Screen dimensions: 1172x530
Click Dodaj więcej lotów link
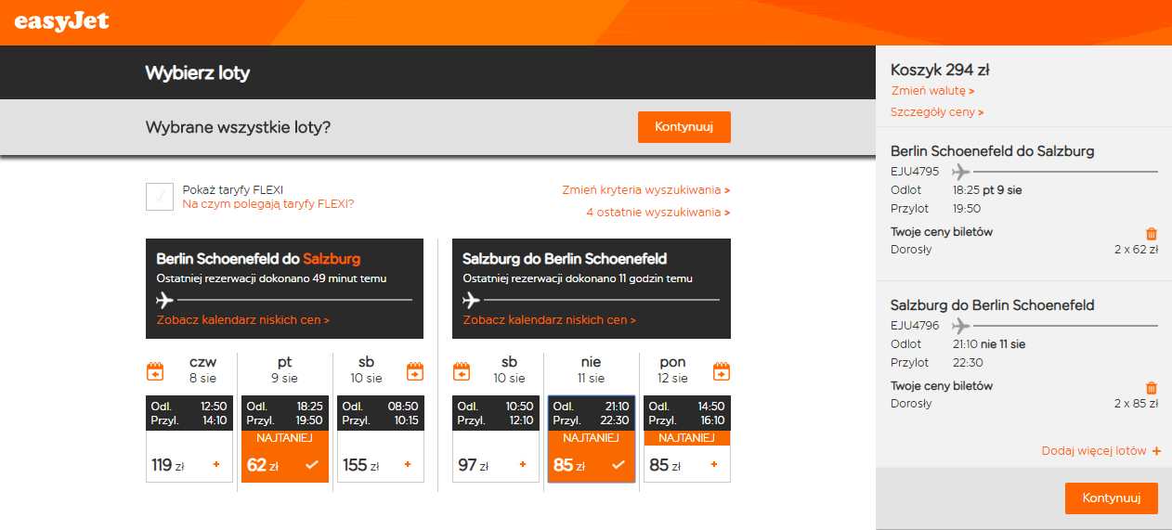(1094, 451)
